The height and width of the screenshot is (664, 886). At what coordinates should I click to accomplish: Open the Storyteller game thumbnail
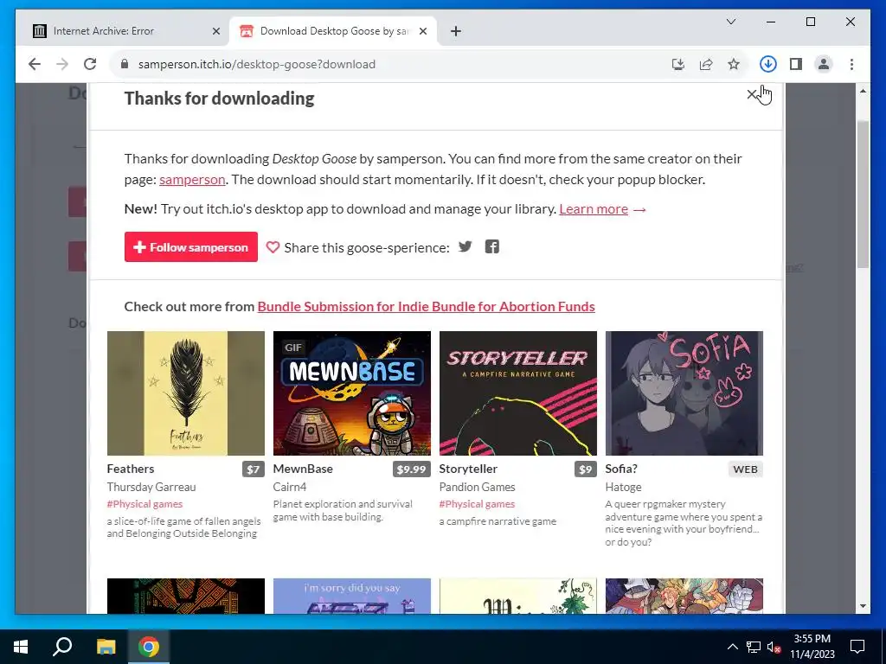[x=518, y=393]
